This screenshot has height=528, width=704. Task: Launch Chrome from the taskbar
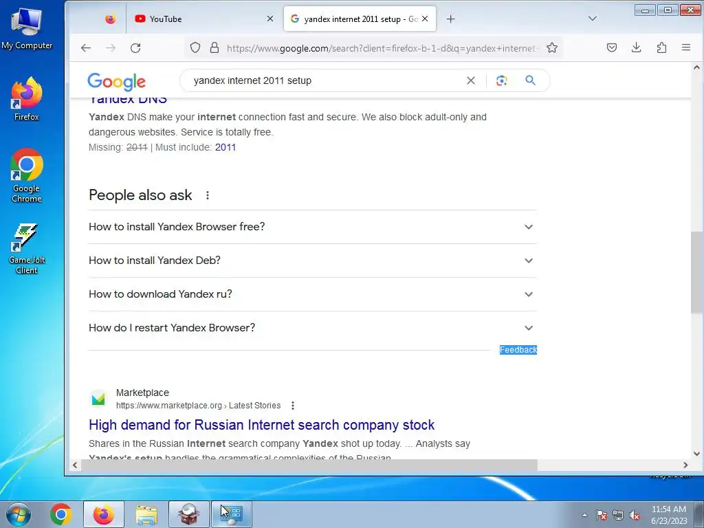(x=61, y=514)
